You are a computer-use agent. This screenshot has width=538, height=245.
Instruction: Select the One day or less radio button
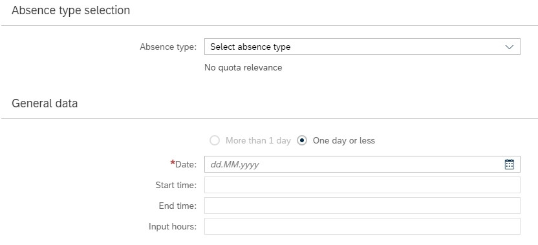pos(302,141)
